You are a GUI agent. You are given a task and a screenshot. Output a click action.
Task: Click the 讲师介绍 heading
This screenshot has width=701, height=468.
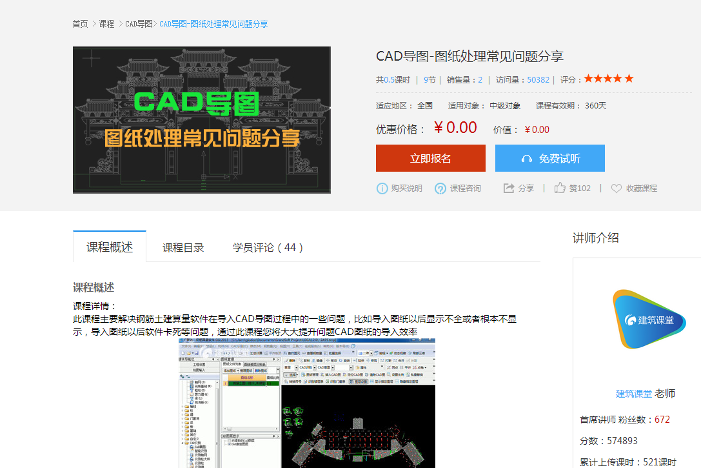click(x=595, y=238)
